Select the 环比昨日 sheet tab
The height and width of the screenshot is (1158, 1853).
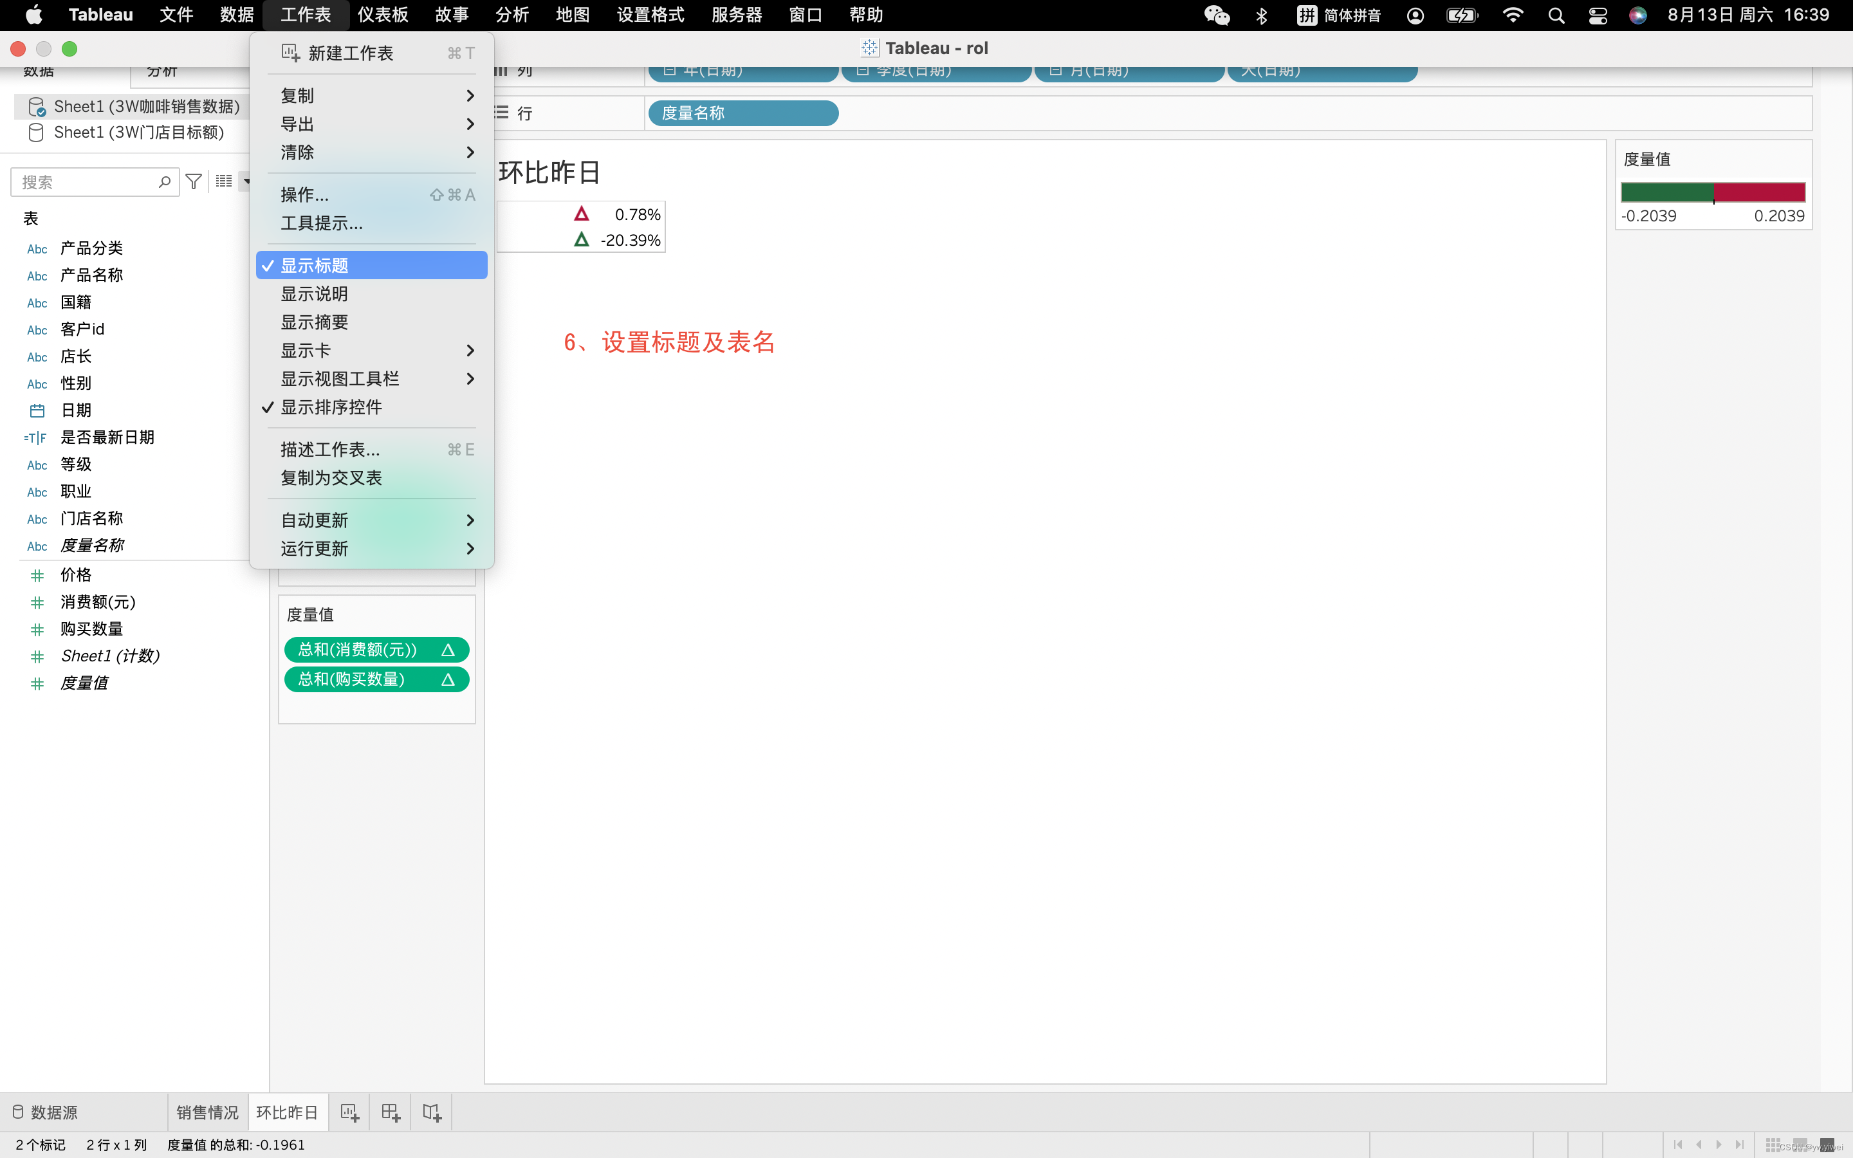point(287,1112)
